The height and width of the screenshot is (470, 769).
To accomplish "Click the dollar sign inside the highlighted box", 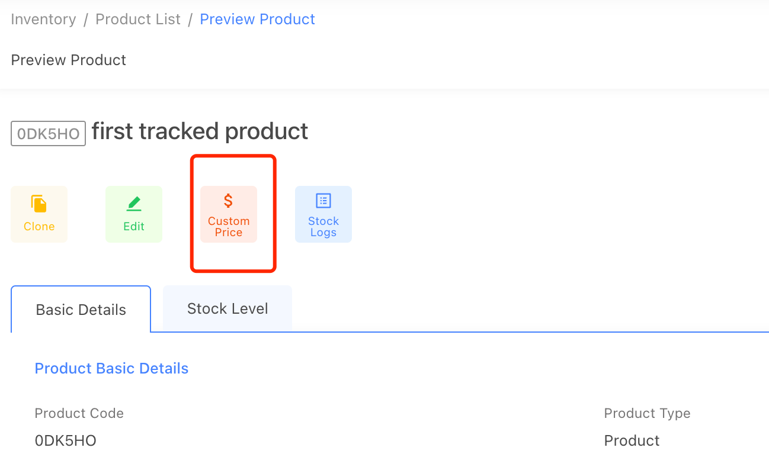I will pos(228,201).
